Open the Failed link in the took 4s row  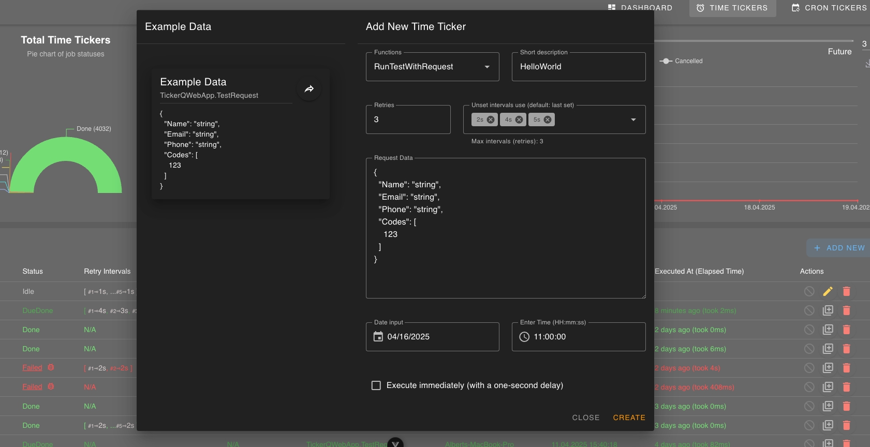tap(32, 368)
